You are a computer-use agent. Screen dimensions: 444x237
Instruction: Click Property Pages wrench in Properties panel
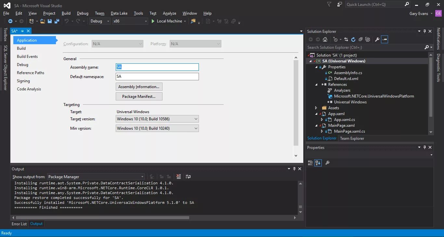[327, 163]
